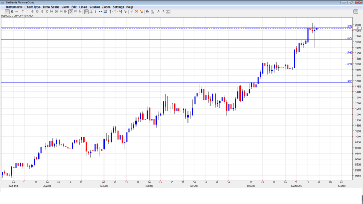
Task: Select the 1.1873 horizontal line label
Action: pos(348,38)
